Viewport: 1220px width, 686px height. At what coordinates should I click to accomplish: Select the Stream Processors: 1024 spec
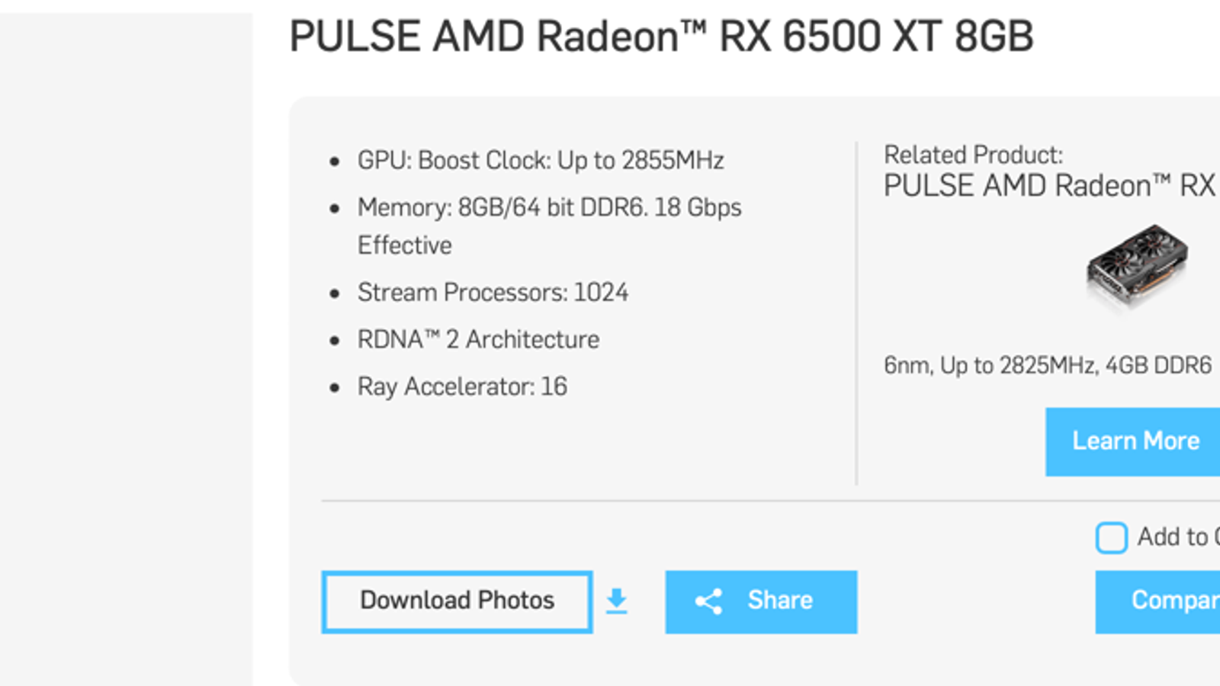493,293
